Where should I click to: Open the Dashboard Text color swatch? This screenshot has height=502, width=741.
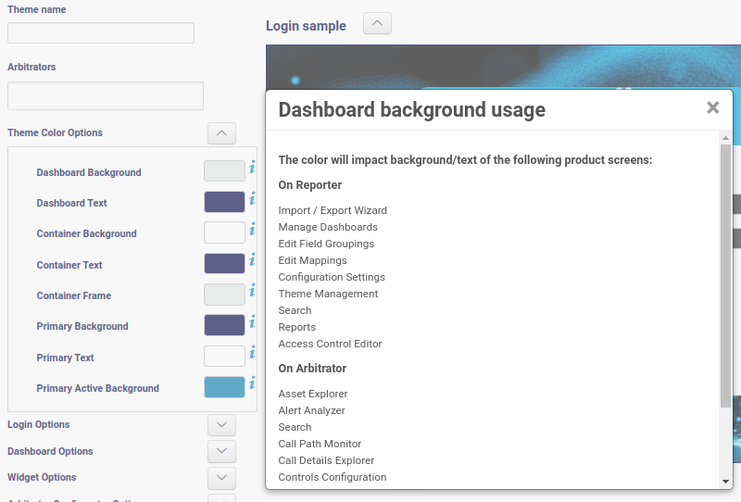pos(224,202)
